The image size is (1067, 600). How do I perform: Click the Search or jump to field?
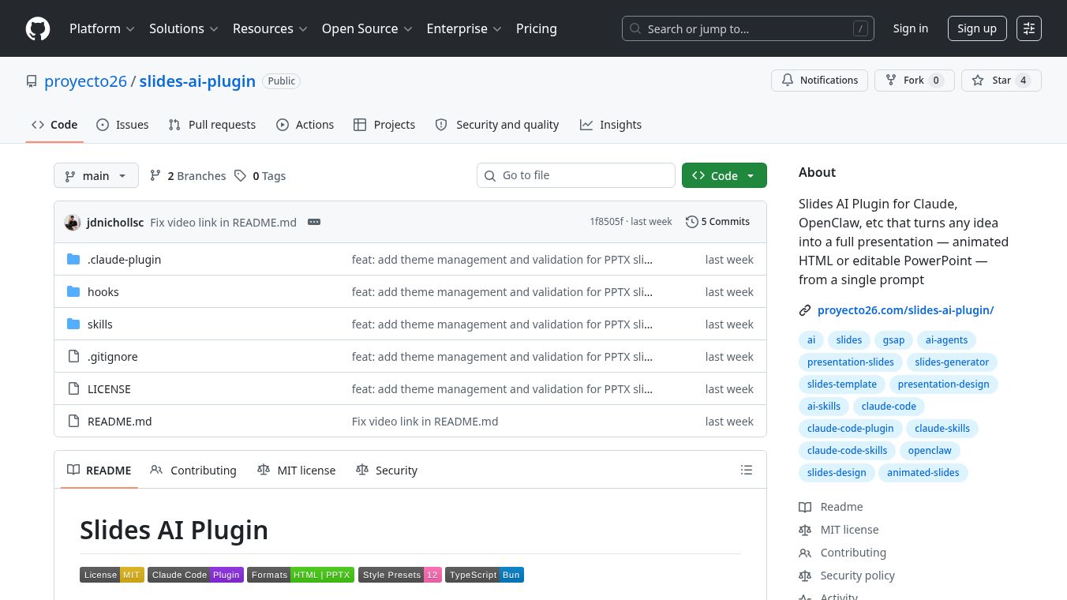coord(748,28)
